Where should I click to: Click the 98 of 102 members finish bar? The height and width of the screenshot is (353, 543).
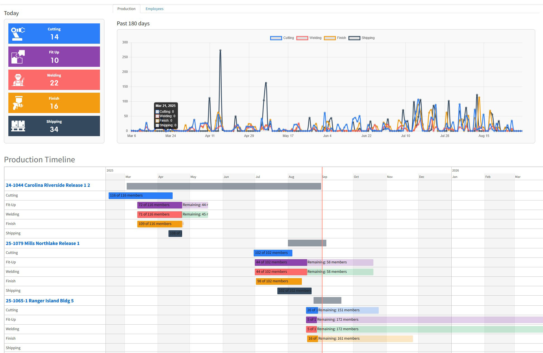(278, 281)
